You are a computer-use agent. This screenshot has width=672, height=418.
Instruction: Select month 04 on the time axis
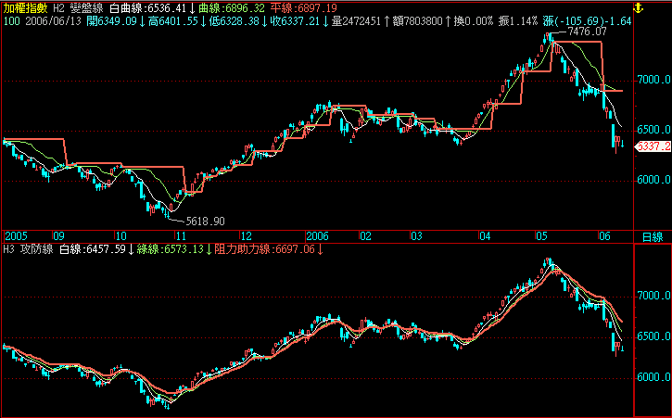pyautogui.click(x=485, y=236)
